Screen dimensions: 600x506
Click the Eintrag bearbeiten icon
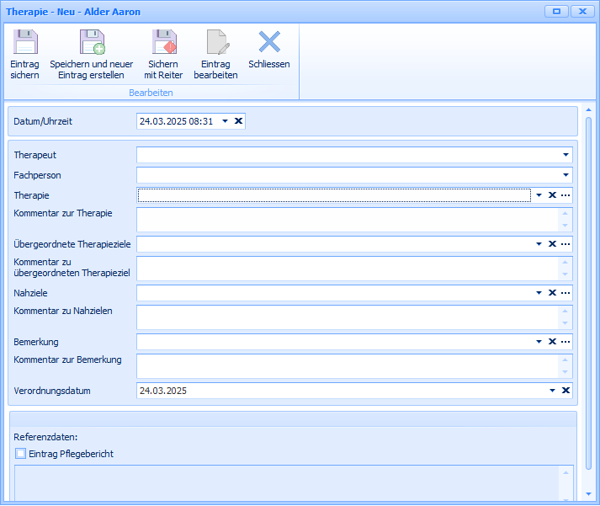point(215,43)
